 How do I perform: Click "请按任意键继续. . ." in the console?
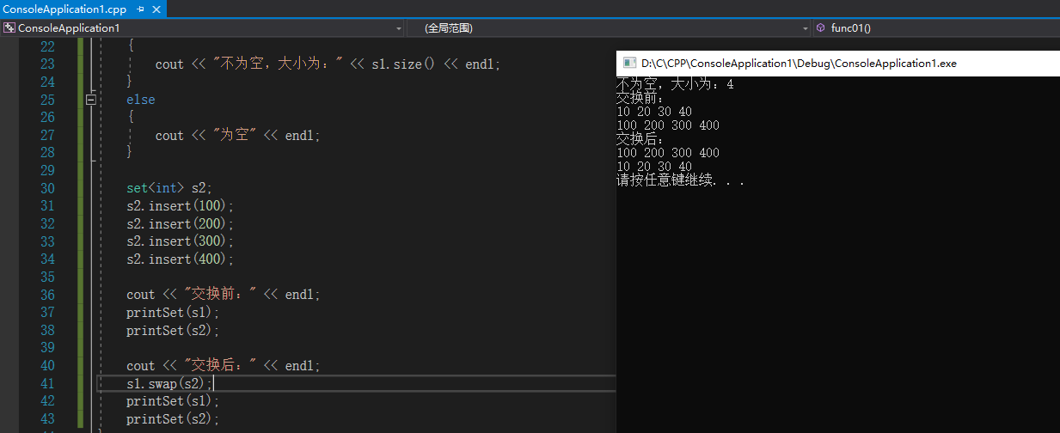(x=680, y=180)
